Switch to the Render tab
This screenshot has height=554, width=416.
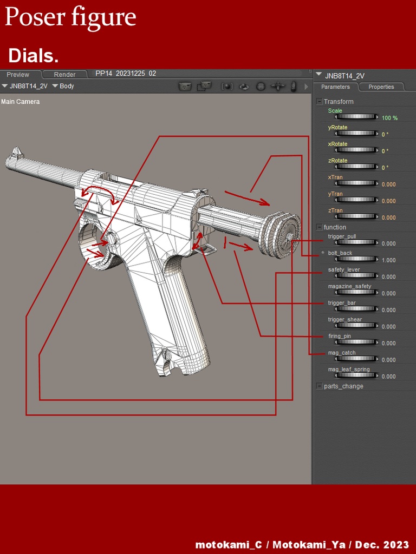point(64,75)
